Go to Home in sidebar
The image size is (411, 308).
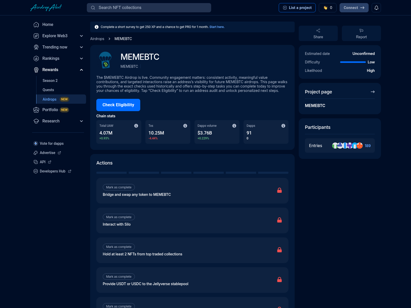point(48,25)
